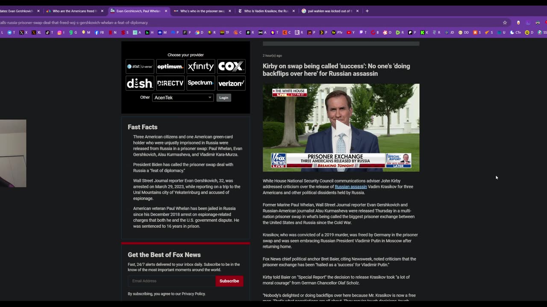Click the webcam overlay thumbnail
Screen dimensions: 547x307
tap(13, 153)
